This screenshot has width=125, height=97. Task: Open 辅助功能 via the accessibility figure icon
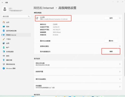4,60
